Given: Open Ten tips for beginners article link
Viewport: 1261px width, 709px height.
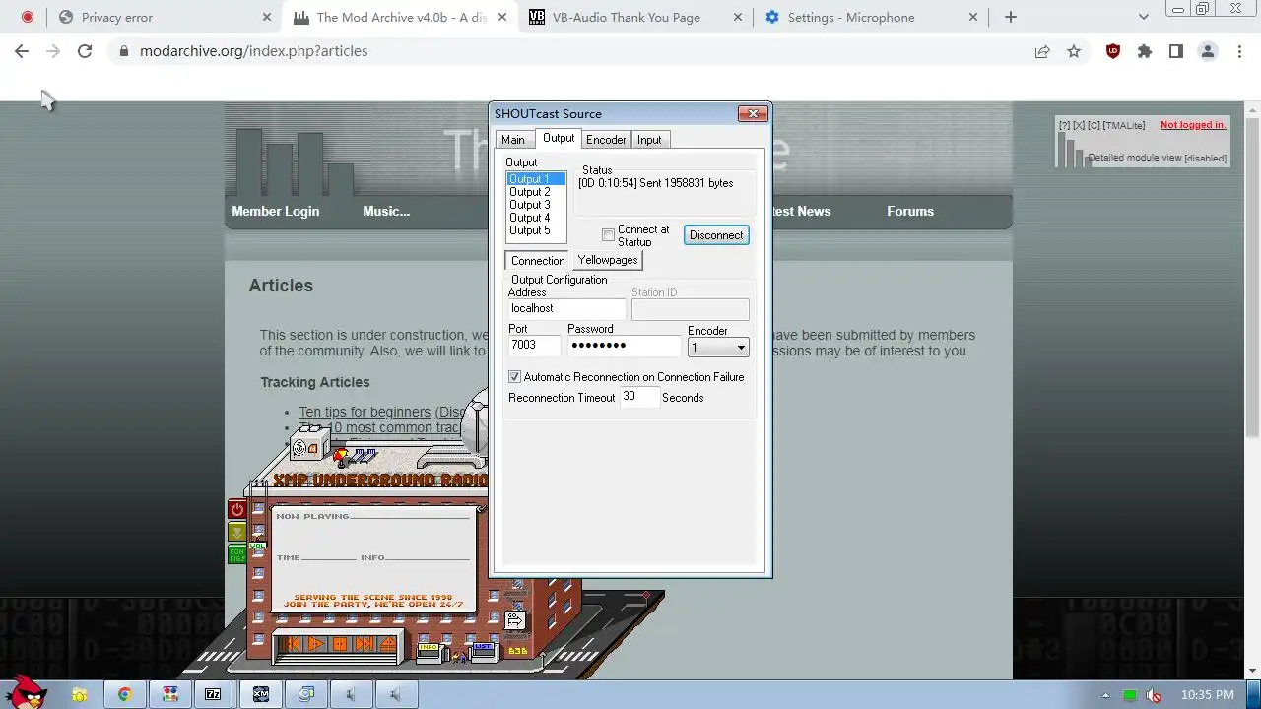Looking at the screenshot, I should click(365, 412).
